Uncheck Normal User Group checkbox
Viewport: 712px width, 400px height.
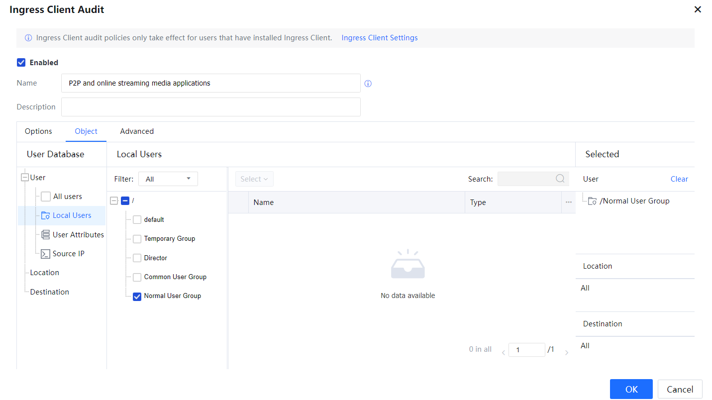tap(137, 297)
